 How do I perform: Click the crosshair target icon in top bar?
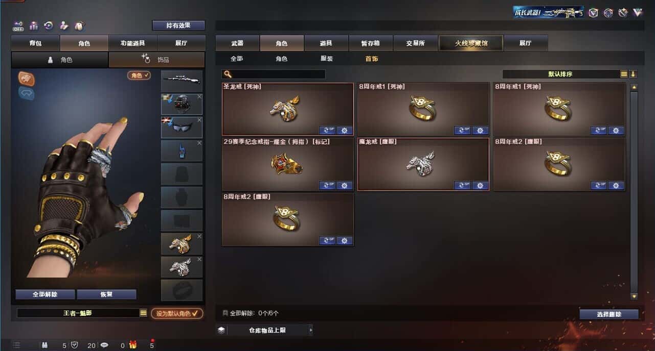[x=608, y=13]
